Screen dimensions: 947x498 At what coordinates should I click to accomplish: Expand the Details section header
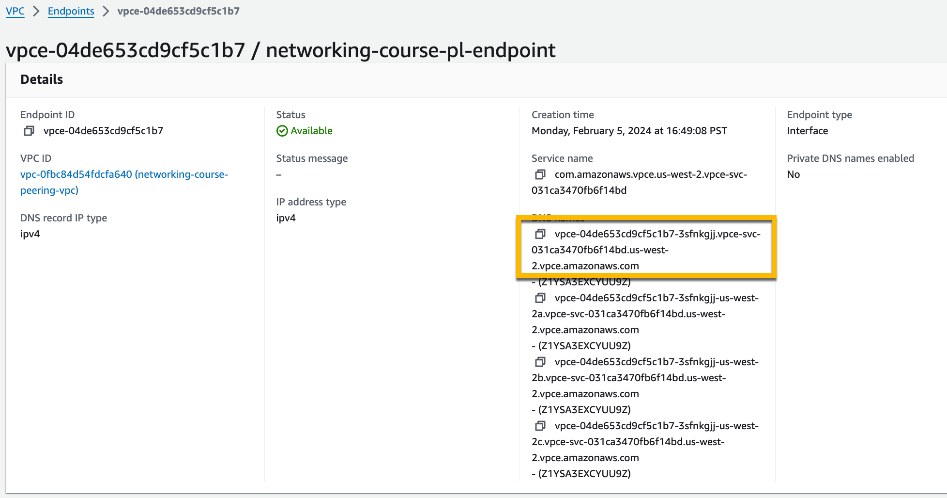[41, 79]
